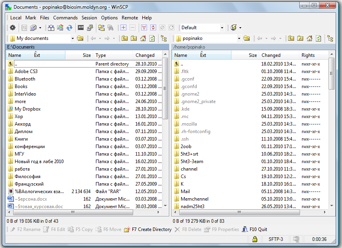Click the local panel horizontal scrollbar thumb
Image resolution: width=342 pixels, height=248 pixels.
point(73,212)
